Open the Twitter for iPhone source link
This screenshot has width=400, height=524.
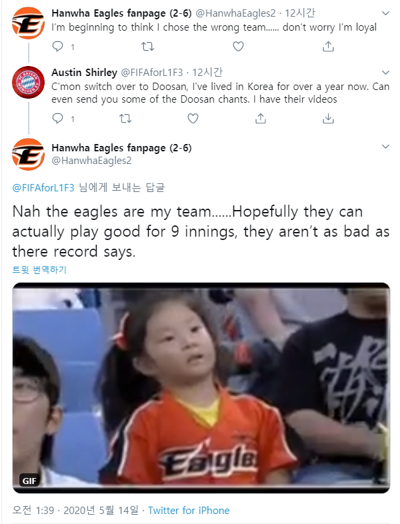[189, 510]
